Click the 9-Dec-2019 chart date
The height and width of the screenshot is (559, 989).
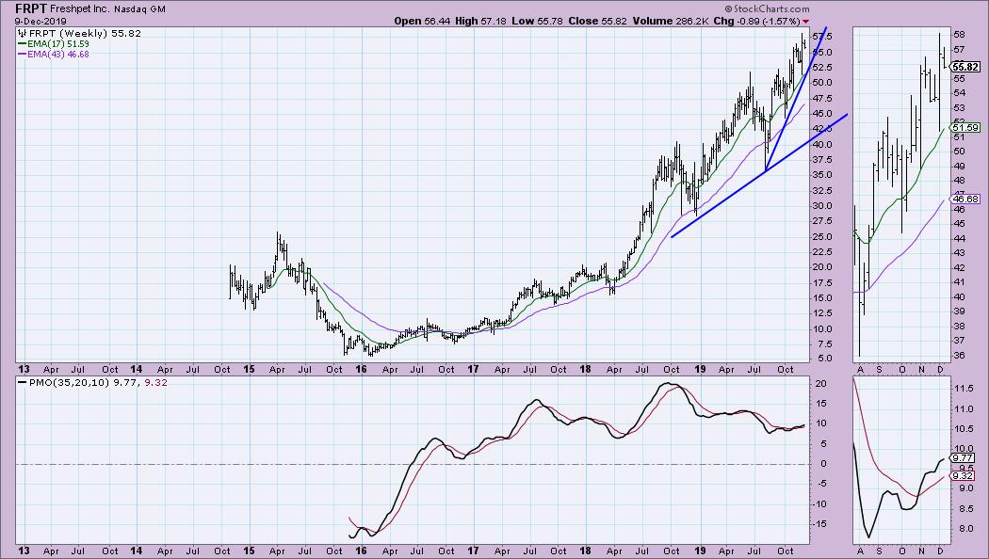(41, 21)
